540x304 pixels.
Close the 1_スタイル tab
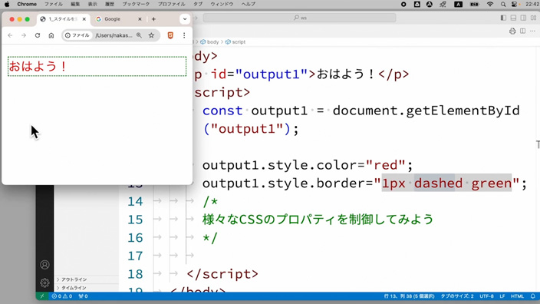pos(84,19)
